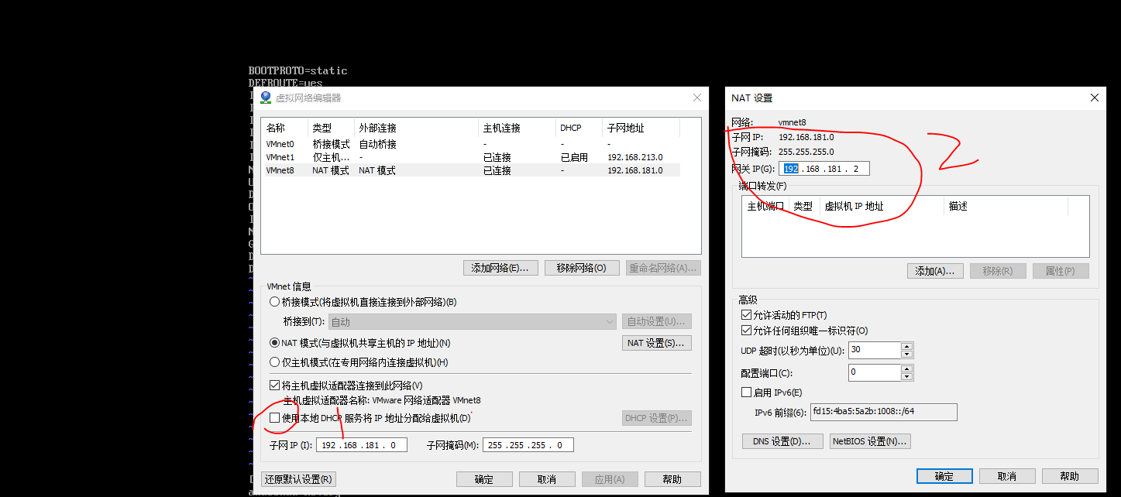Image resolution: width=1121 pixels, height=497 pixels.
Task: Enable the local DHCP service checkbox
Action: 276,417
